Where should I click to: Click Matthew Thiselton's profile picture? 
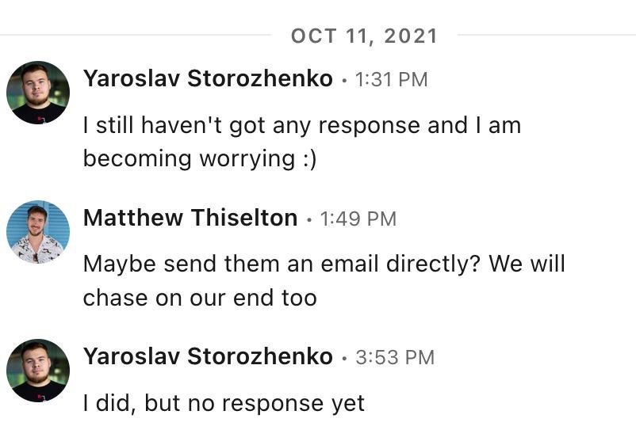tap(38, 232)
